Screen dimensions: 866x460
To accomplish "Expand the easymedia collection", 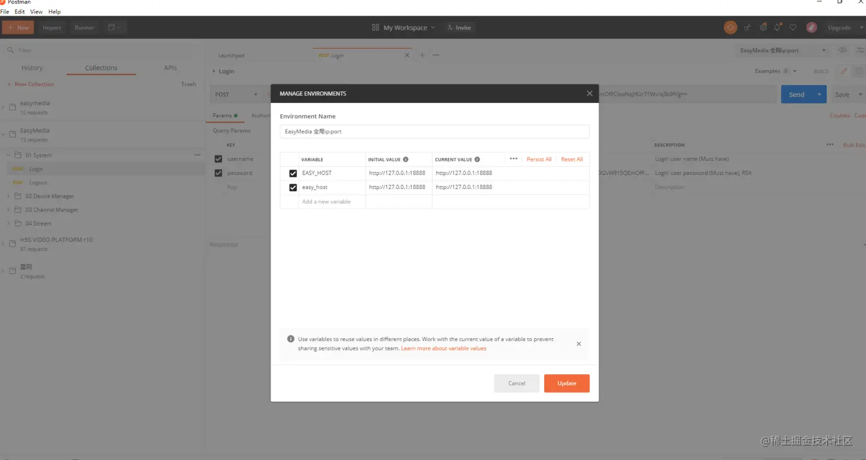I will coord(3,107).
